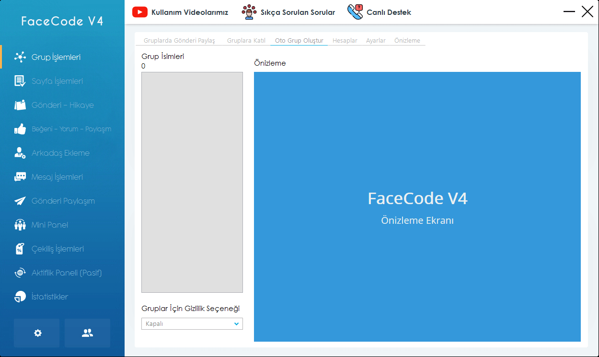Click the YouTube icon in header
This screenshot has width=599, height=357.
(140, 12)
